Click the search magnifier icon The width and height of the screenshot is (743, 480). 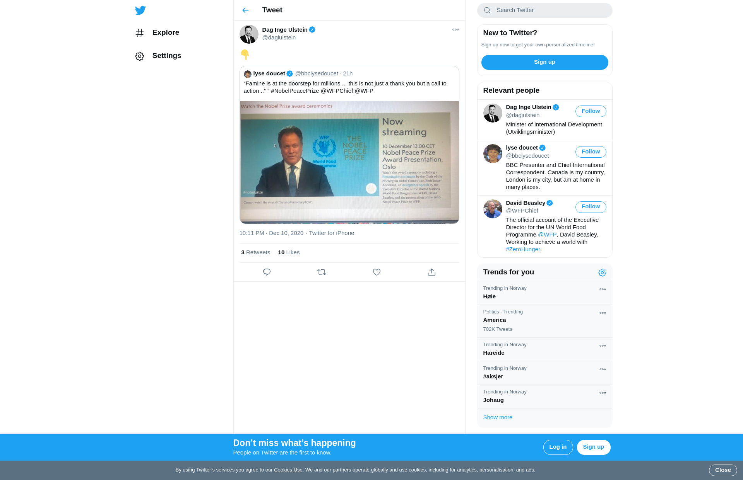(x=487, y=10)
